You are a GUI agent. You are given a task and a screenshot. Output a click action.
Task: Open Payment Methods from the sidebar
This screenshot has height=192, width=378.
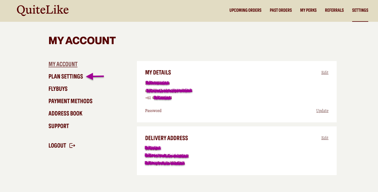70,101
